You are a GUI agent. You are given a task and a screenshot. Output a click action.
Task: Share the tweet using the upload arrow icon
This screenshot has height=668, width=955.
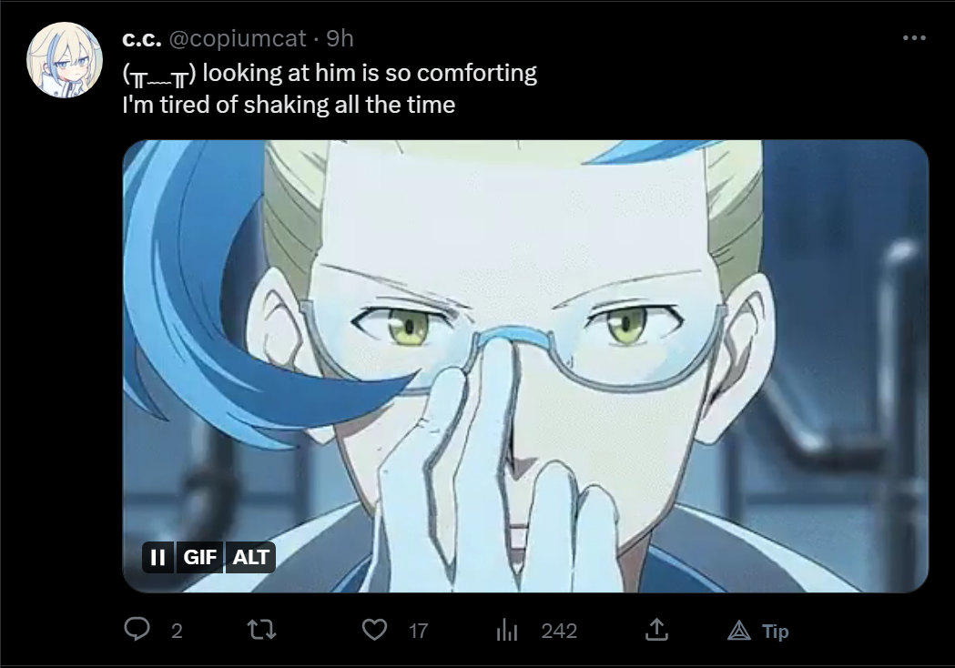tap(656, 630)
